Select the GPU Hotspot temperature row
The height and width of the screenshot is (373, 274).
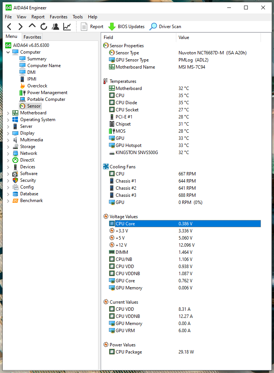point(185,145)
